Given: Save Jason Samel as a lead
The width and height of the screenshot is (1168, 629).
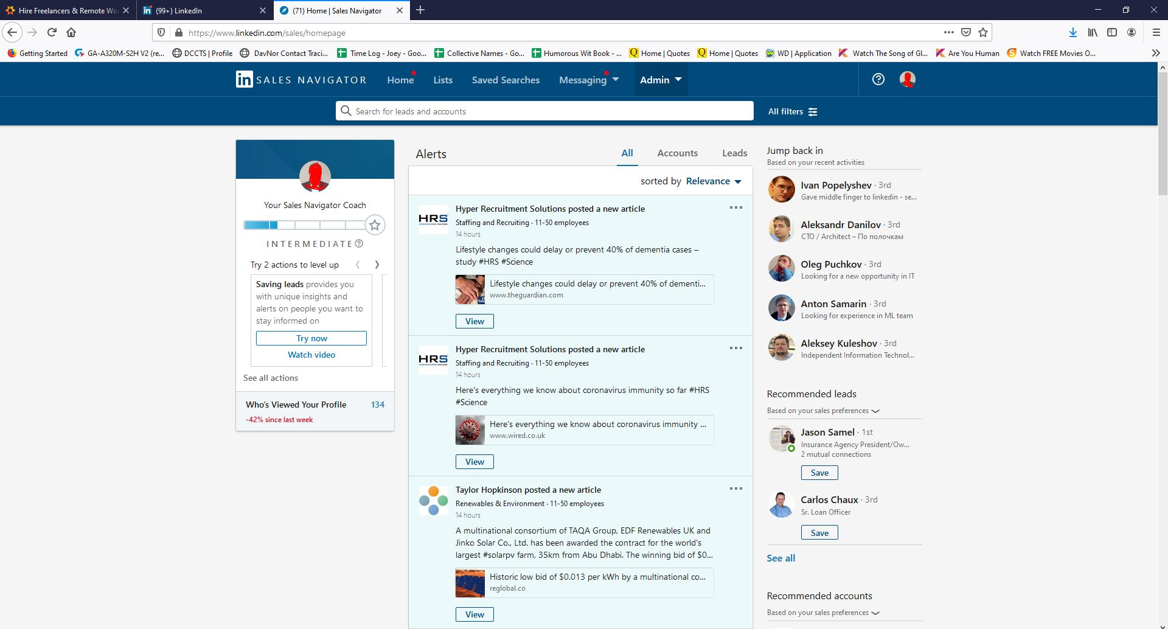Looking at the screenshot, I should (819, 473).
